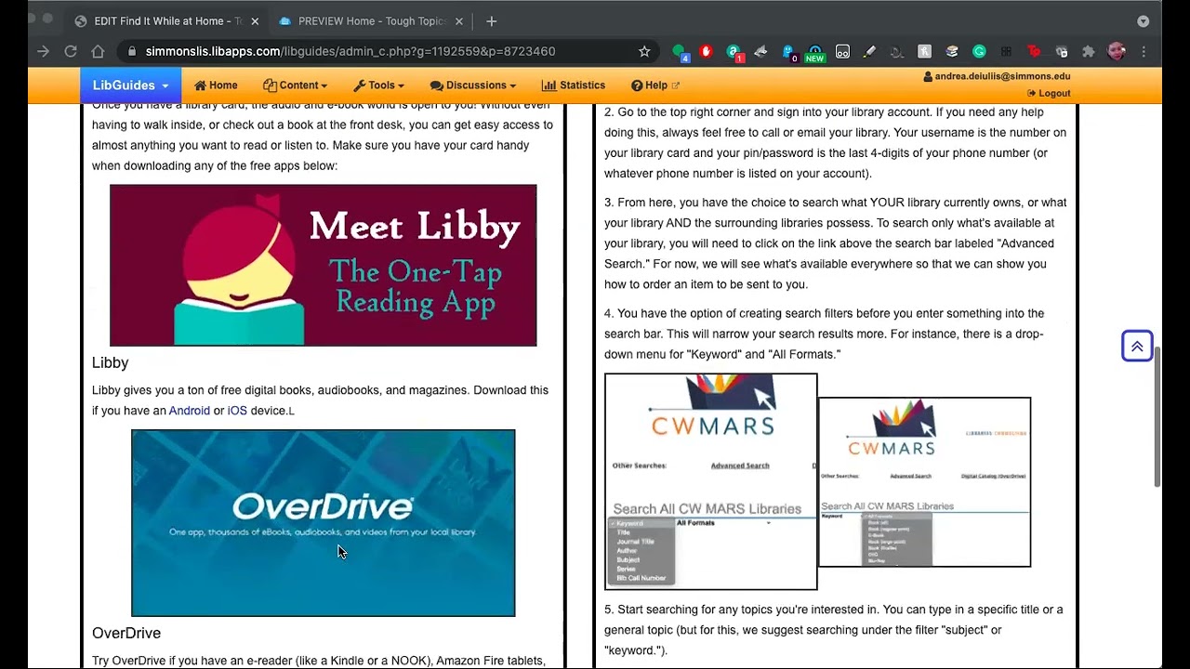Close the EDIT Find It While at Home tab
This screenshot has height=669, width=1190.
pyautogui.click(x=256, y=21)
